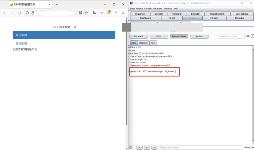The height and width of the screenshot is (150, 254).
Task: Open the Intruder menu
Action: click(148, 9)
